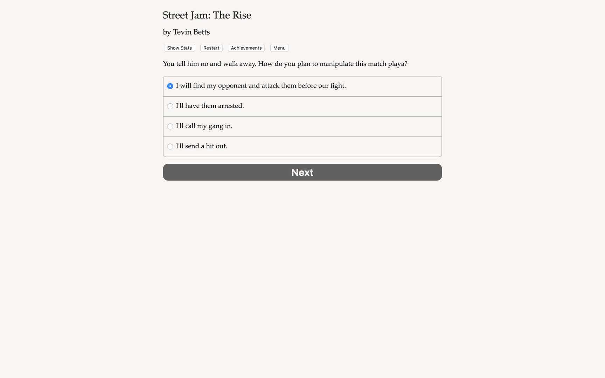Click the row labeled "I'll send a hit out."

click(x=302, y=146)
